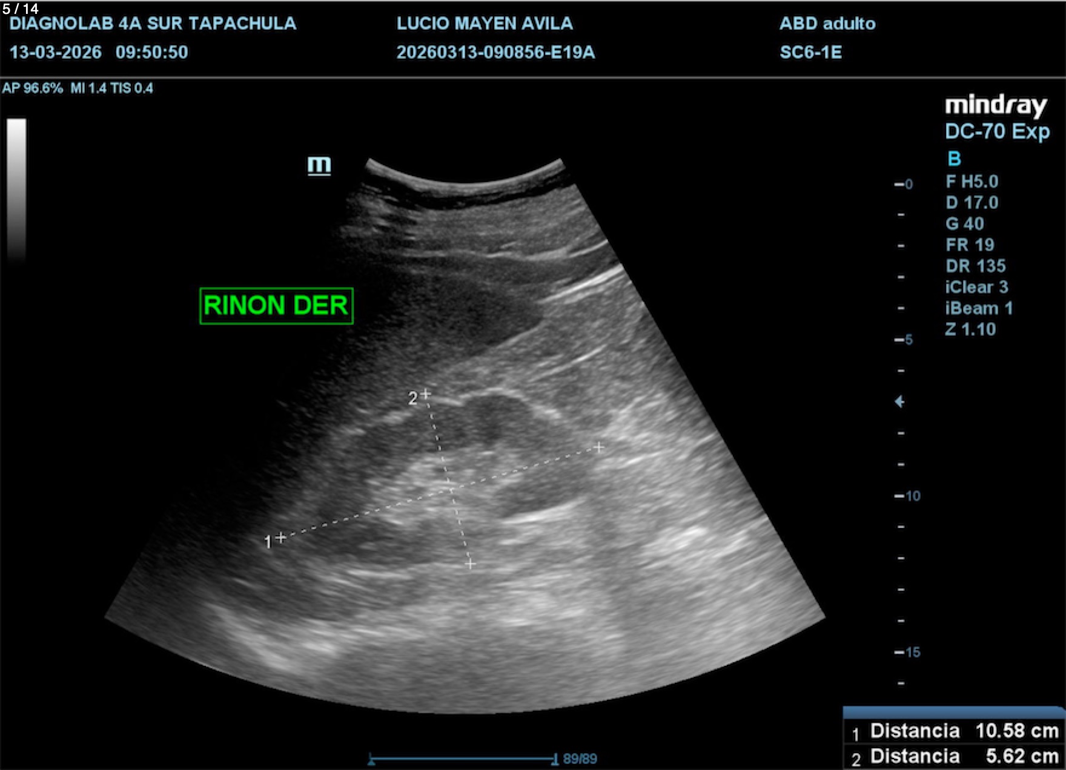The width and height of the screenshot is (1066, 770).
Task: Click the probe orientation "m" marker
Action: tap(319, 165)
